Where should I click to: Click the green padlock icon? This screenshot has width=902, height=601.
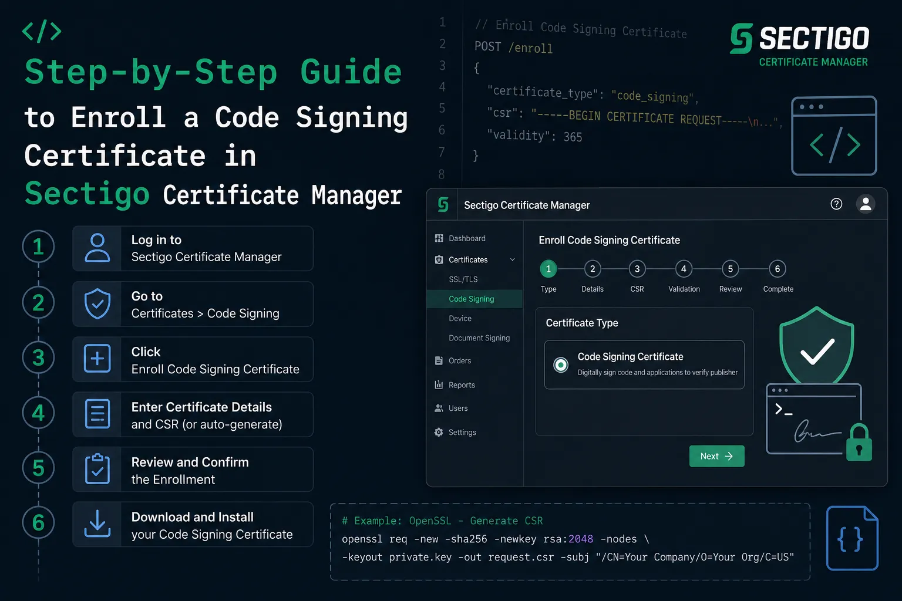point(859,443)
